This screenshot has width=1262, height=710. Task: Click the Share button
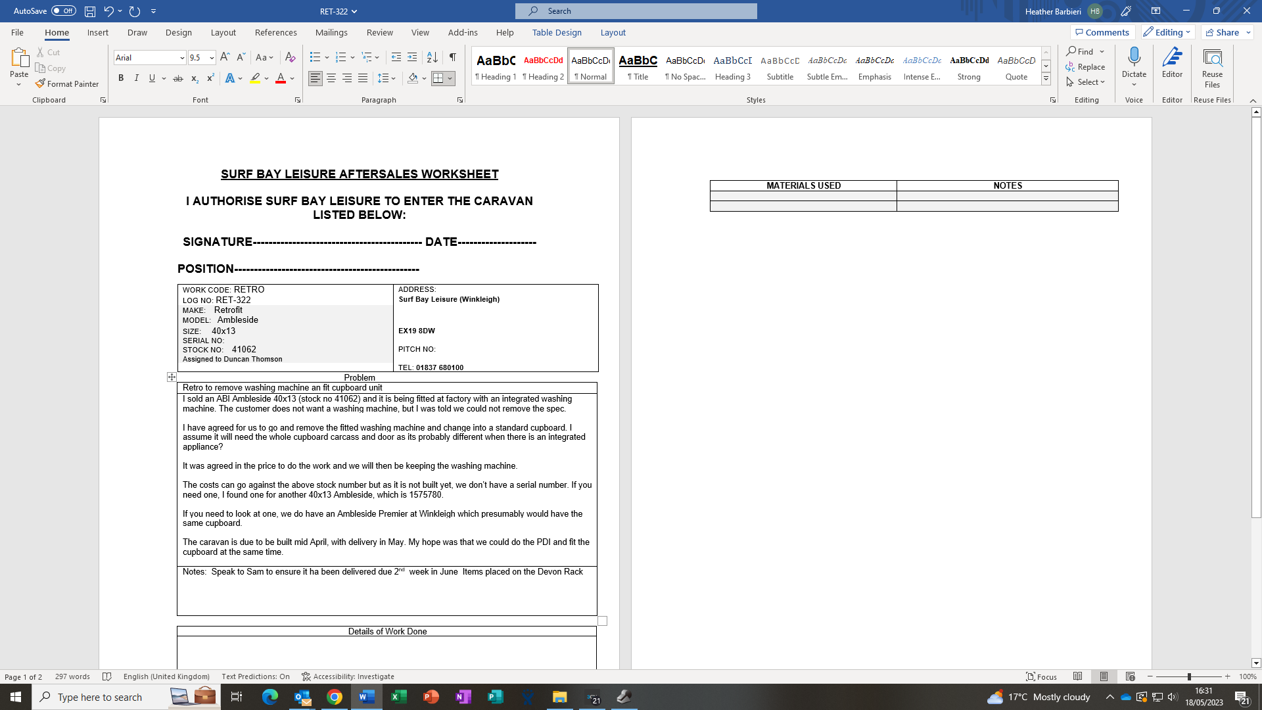(x=1222, y=32)
